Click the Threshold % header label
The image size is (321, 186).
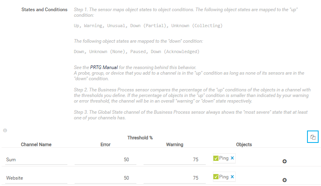pyautogui.click(x=140, y=138)
